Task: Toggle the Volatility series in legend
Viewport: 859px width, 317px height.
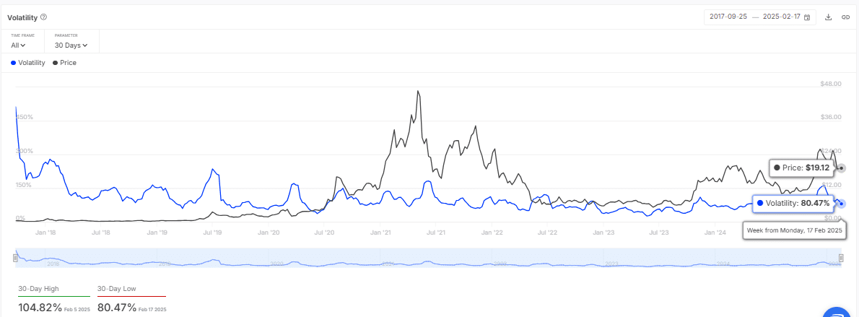Action: click(x=27, y=63)
